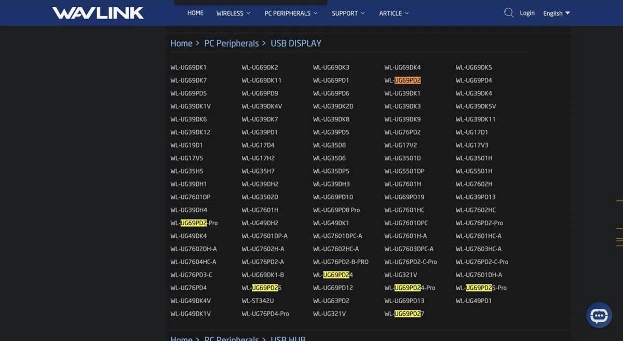The image size is (623, 341).
Task: Select product WL-UG69DK3
Action: coord(331,67)
